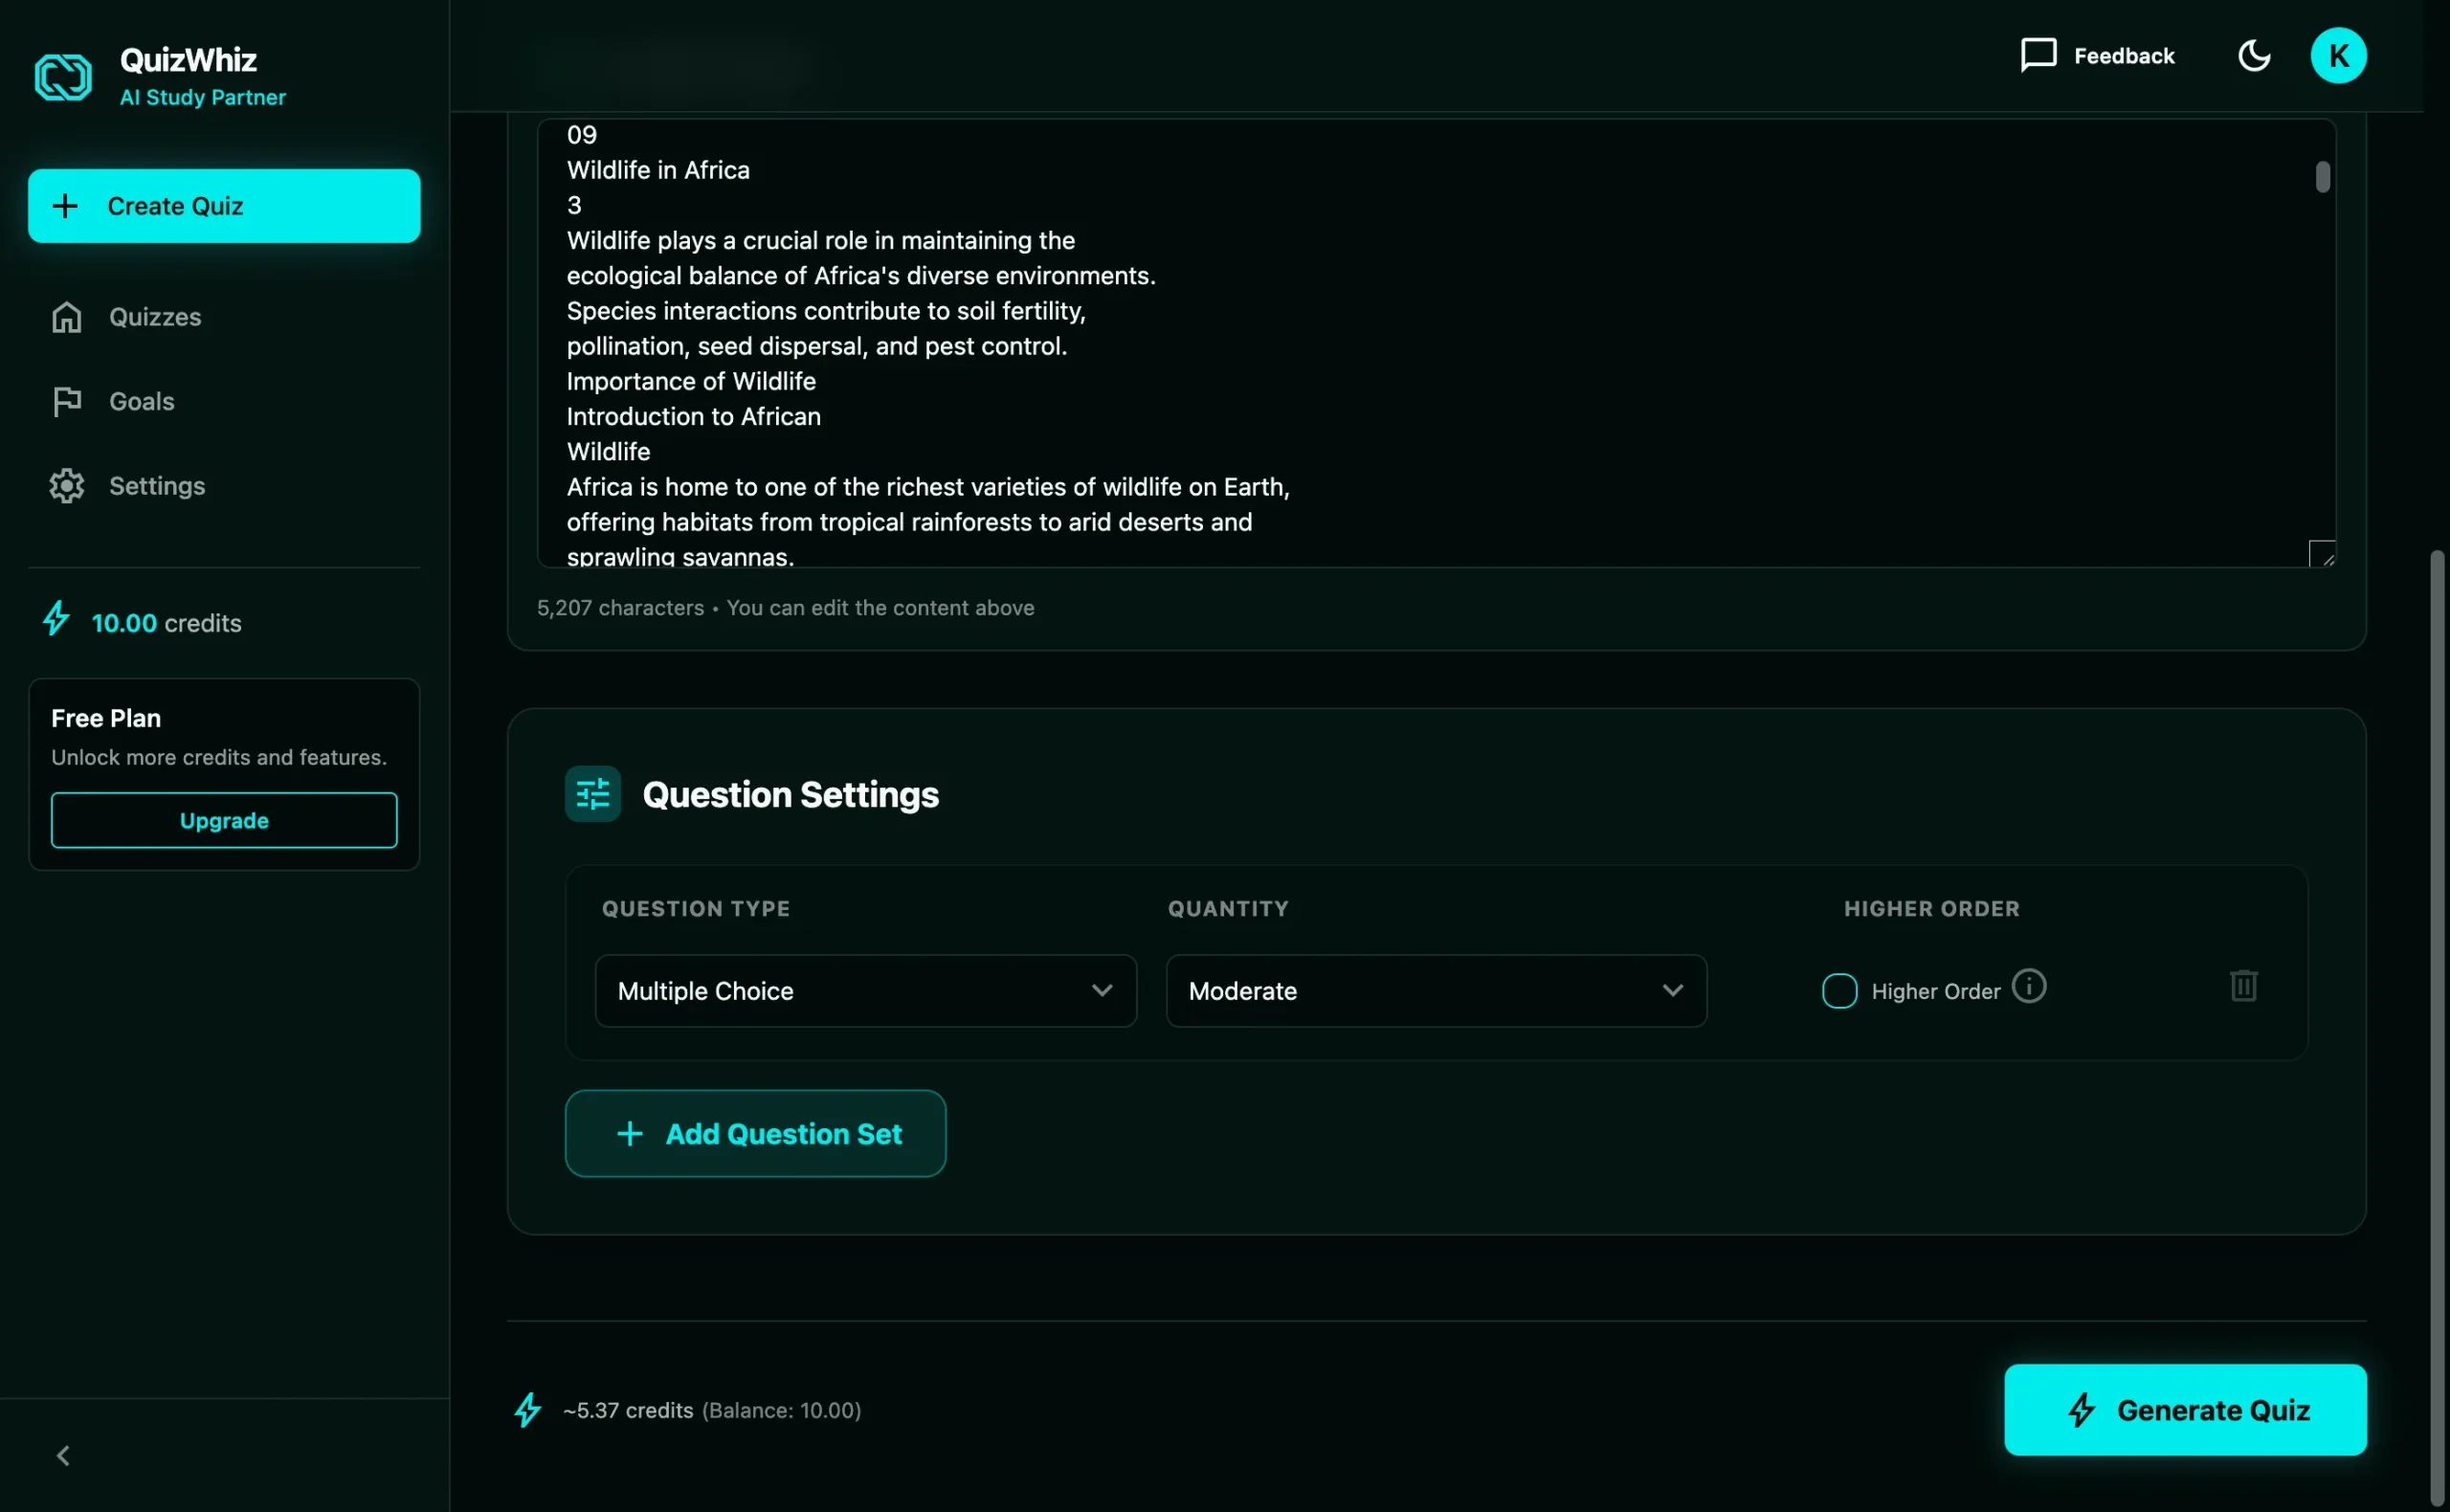This screenshot has height=1512, width=2450.
Task: Click the text area resize handle
Action: (x=2323, y=554)
